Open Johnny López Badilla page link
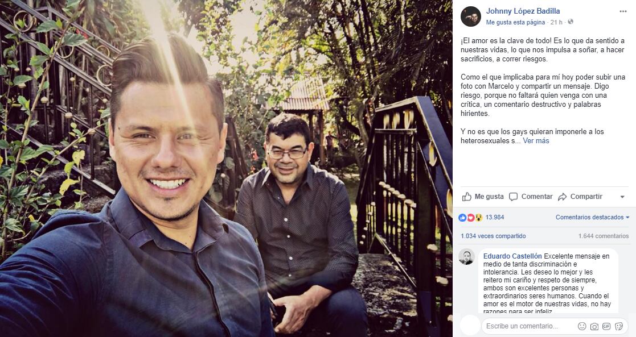The image size is (636, 337). [x=523, y=11]
